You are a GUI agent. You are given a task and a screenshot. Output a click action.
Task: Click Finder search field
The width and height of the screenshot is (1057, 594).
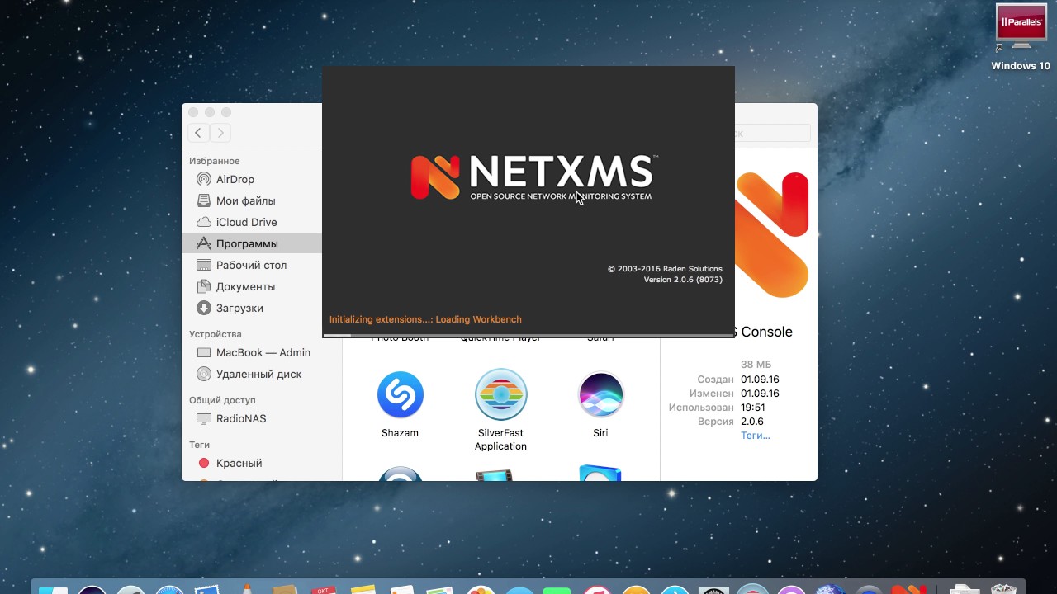pyautogui.click(x=772, y=133)
